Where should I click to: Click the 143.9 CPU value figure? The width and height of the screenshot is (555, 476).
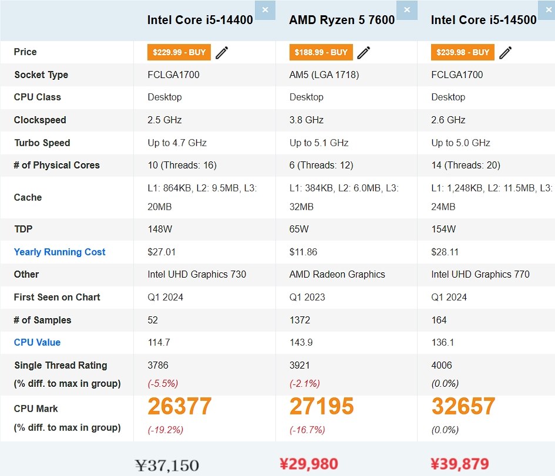coord(301,342)
